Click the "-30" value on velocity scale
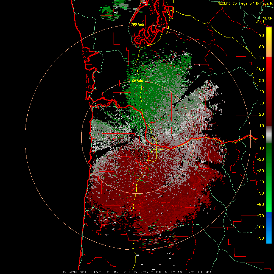The height and width of the screenshot is (274, 274). [x=260, y=171]
